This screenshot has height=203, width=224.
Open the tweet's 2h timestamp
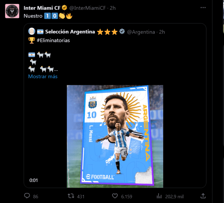point(113,8)
